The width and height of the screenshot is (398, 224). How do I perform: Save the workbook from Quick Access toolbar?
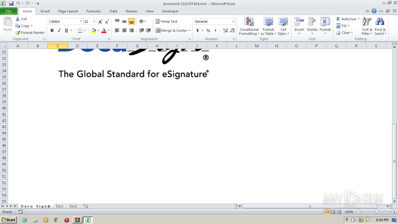coord(11,3)
